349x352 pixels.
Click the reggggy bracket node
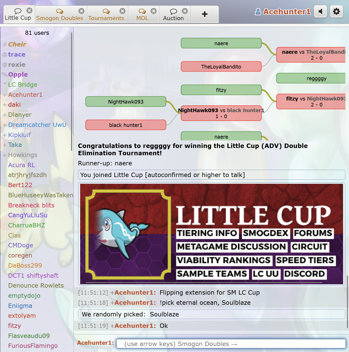[311, 78]
